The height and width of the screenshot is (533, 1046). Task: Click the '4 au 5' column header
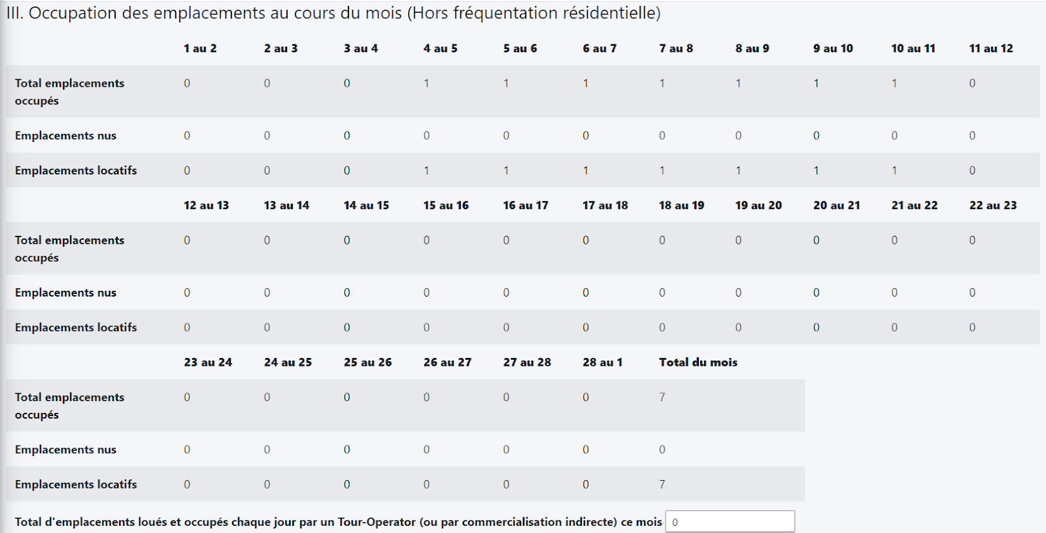coord(440,48)
